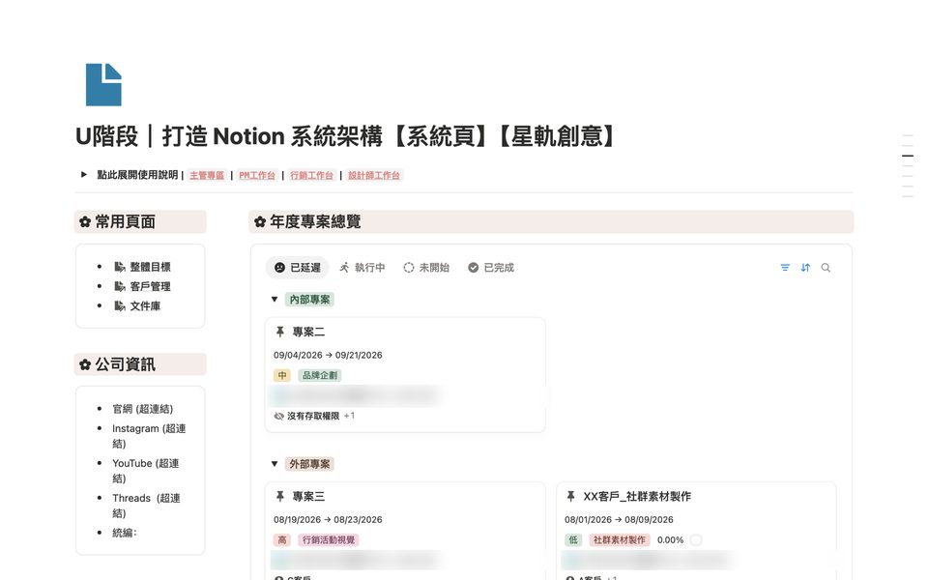
Task: Open the 專案二 card title
Action: tap(308, 332)
